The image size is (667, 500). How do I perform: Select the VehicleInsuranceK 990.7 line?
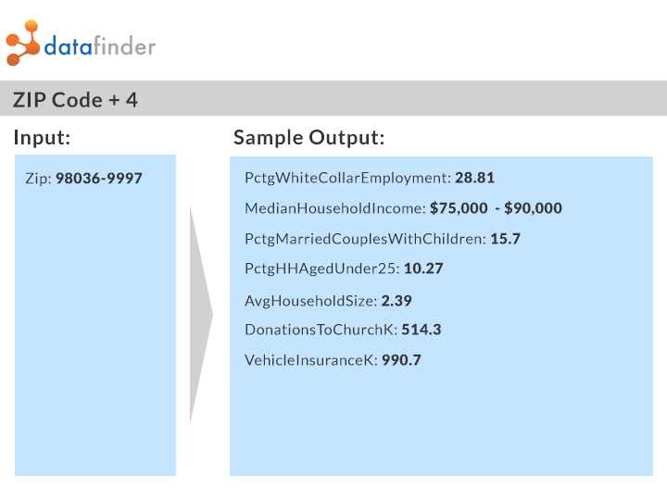point(333,360)
